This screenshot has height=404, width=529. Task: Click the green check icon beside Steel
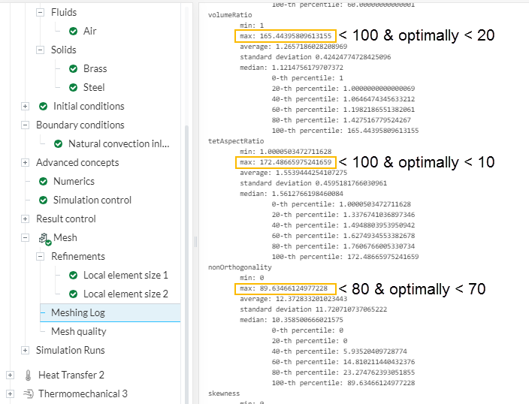click(73, 88)
